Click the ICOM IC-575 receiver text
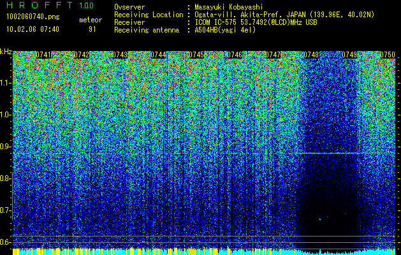 pos(256,22)
